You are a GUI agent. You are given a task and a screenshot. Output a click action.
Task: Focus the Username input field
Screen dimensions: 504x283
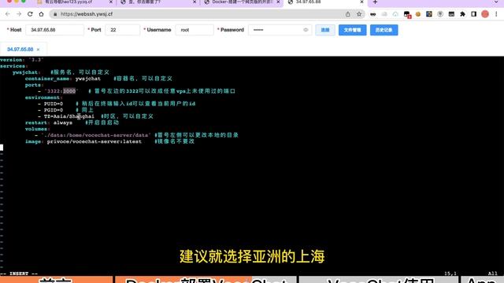(195, 30)
